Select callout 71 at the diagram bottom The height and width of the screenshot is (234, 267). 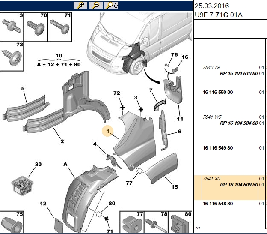(110, 231)
